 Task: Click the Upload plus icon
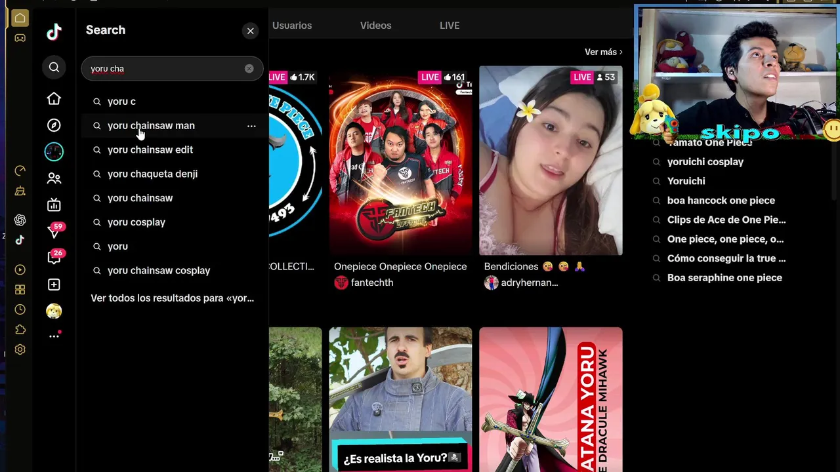tap(54, 285)
